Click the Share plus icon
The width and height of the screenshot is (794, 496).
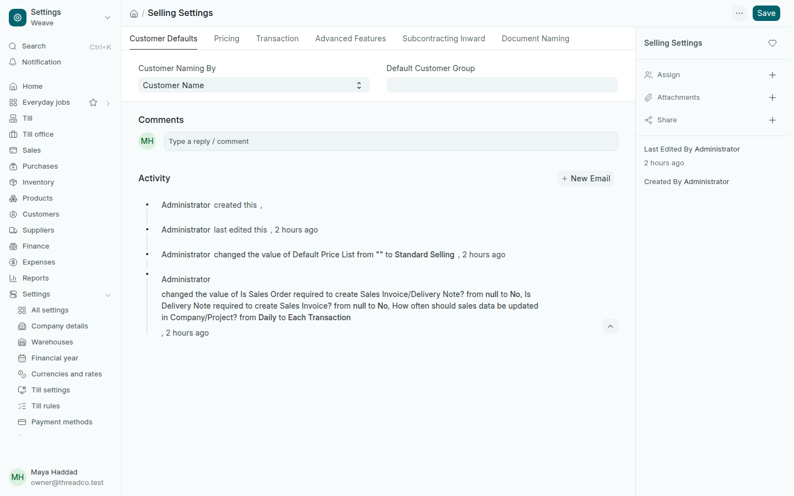coord(772,120)
